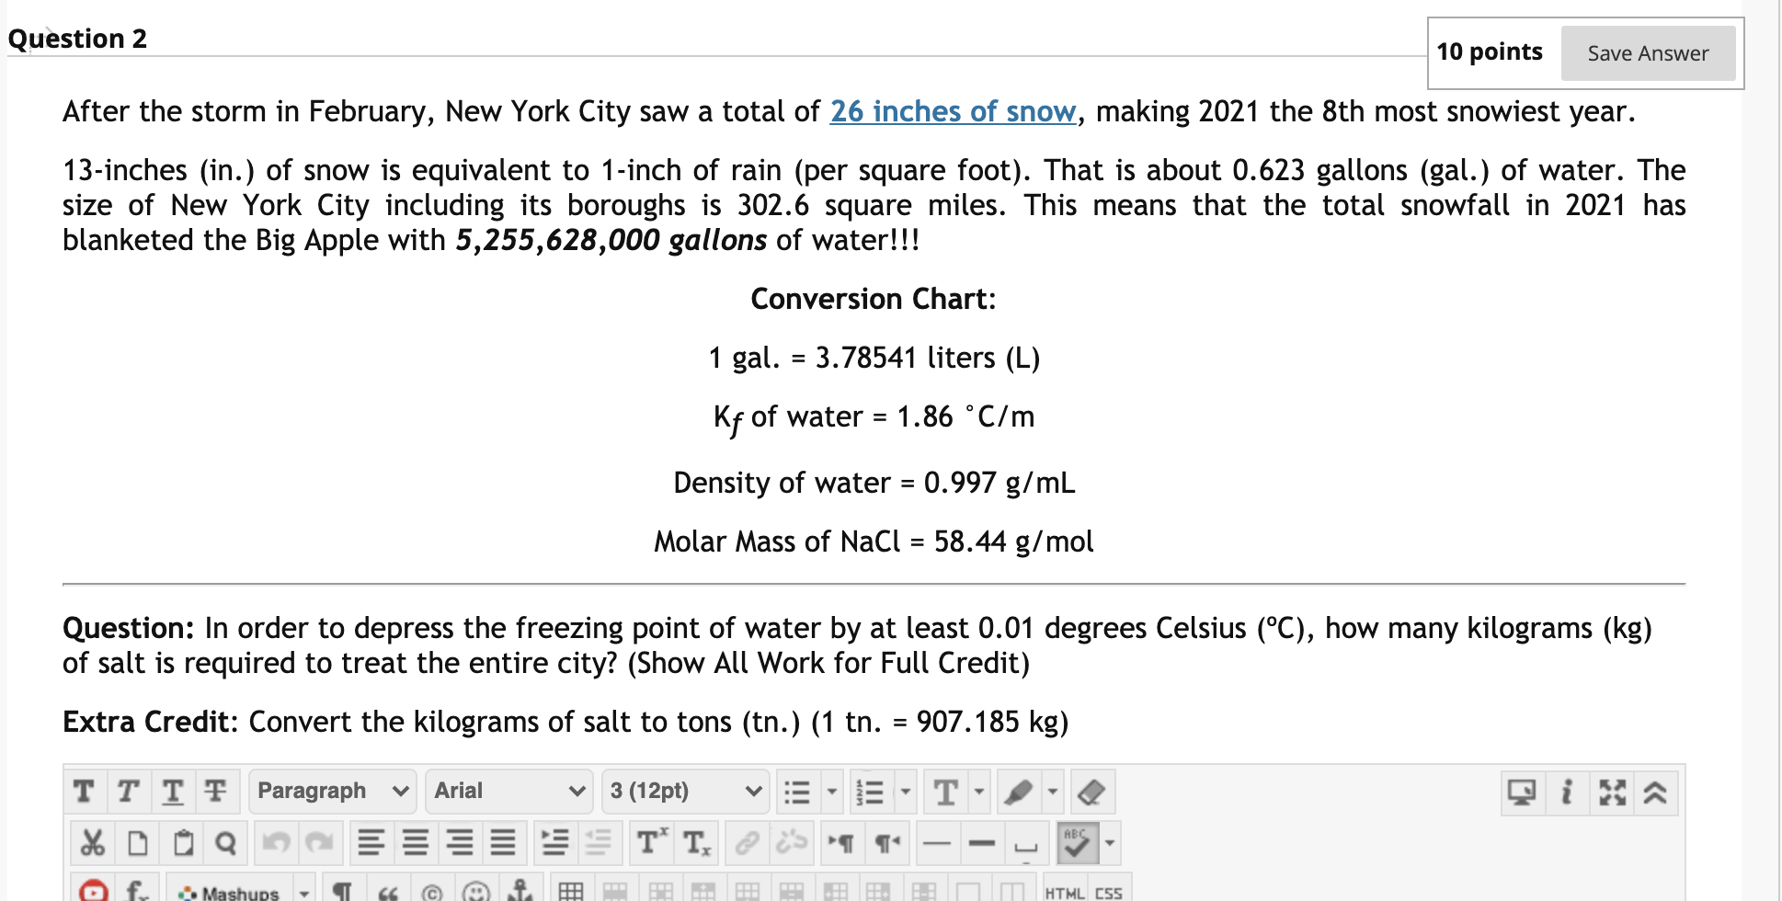The image size is (1782, 901).
Task: Apply superscript formatting
Action: point(652,842)
